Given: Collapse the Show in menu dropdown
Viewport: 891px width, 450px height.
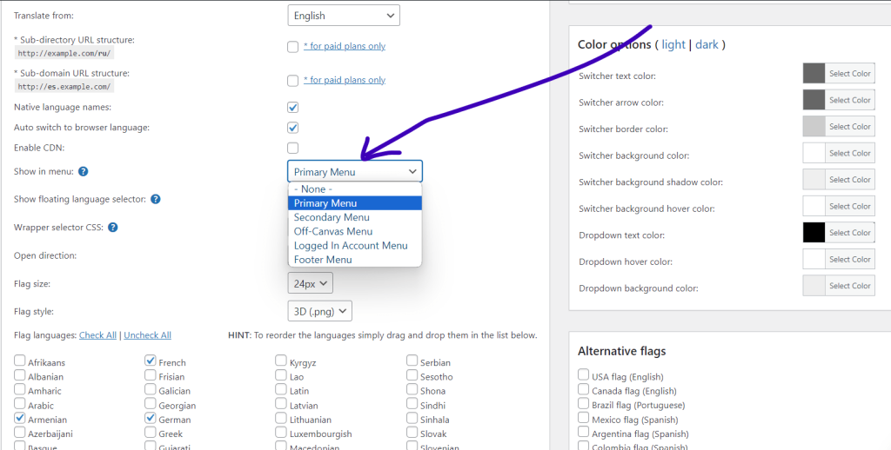Looking at the screenshot, I should point(355,171).
